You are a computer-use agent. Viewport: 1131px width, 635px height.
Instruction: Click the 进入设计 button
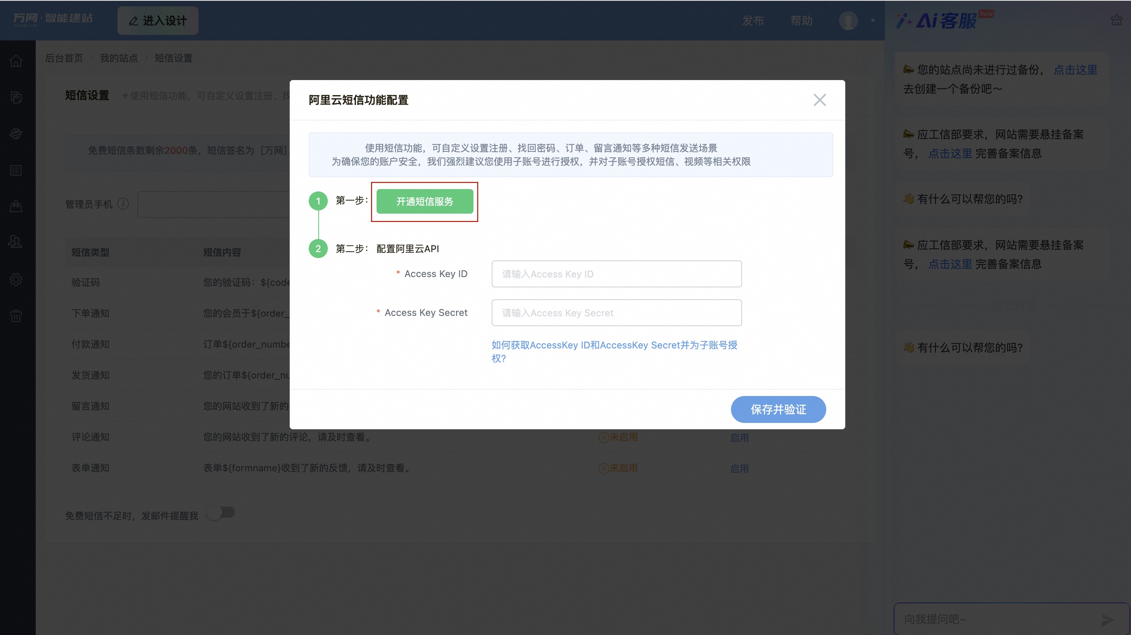[x=158, y=21]
